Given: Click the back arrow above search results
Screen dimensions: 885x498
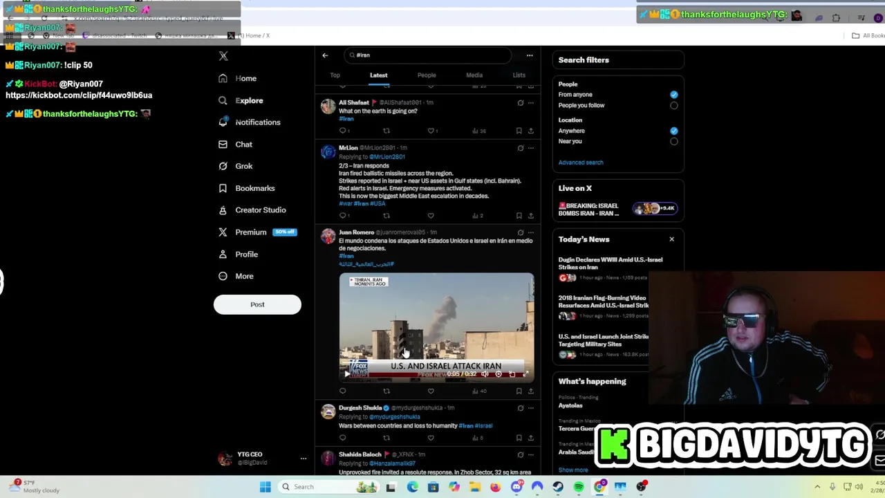Looking at the screenshot, I should (x=325, y=55).
